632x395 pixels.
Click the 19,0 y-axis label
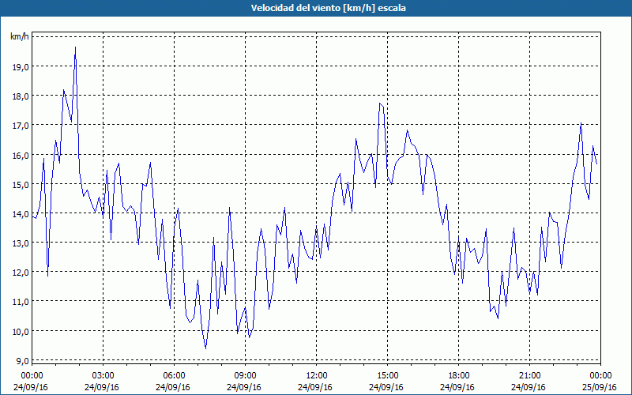tap(21, 67)
